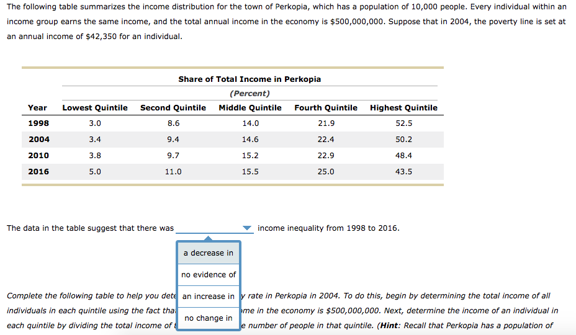Select 'no change in' option

coord(209,318)
